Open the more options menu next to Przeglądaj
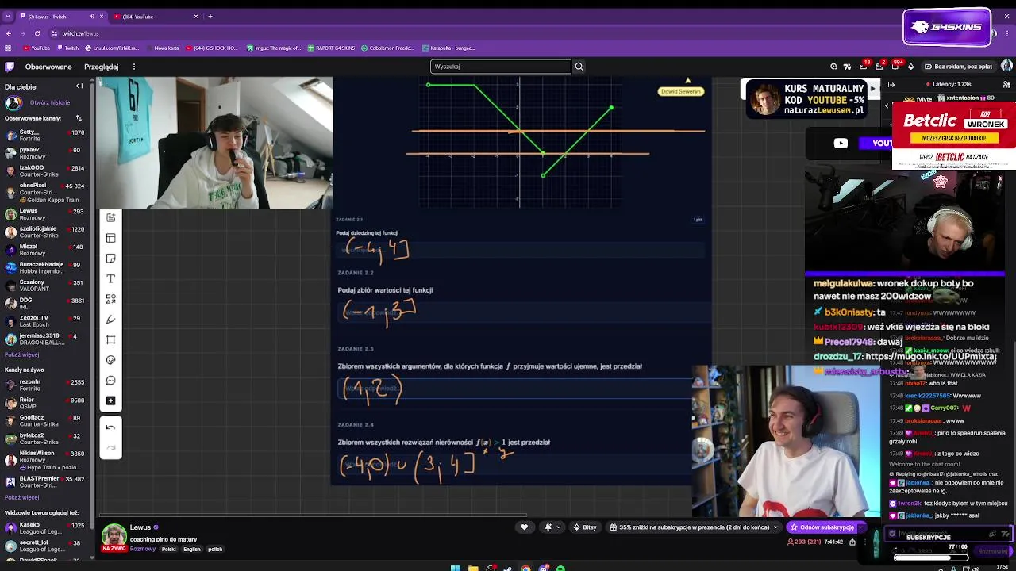The image size is (1016, 571). (134, 67)
